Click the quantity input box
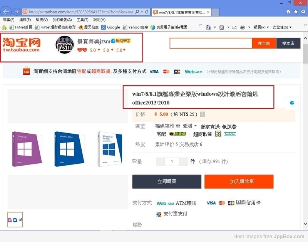308x242 pixels. click(172, 162)
